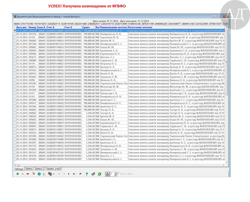Click the green refresh arrows icon

click(99, 174)
